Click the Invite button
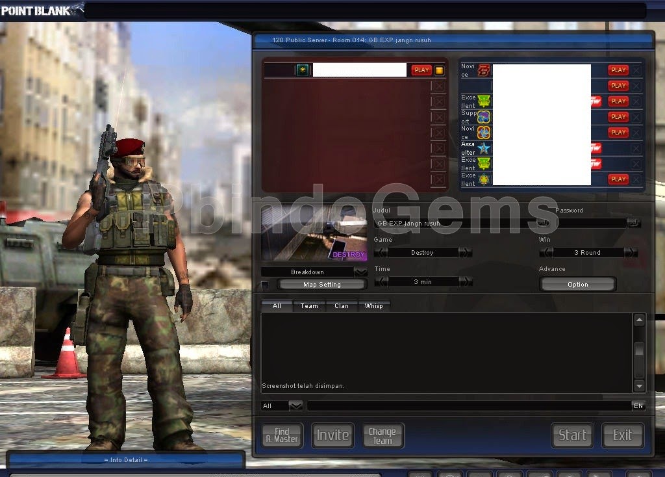Image resolution: width=665 pixels, height=477 pixels. coord(333,435)
